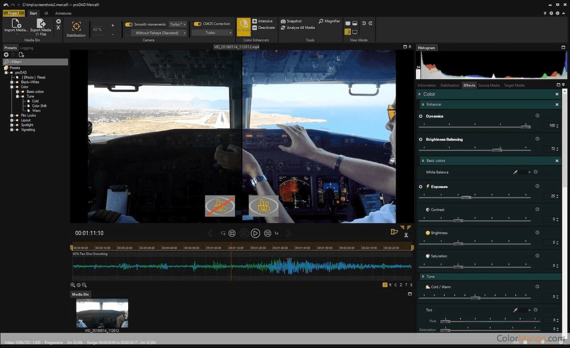Collapse the Enhancer section
The height and width of the screenshot is (348, 570).
pos(423,104)
